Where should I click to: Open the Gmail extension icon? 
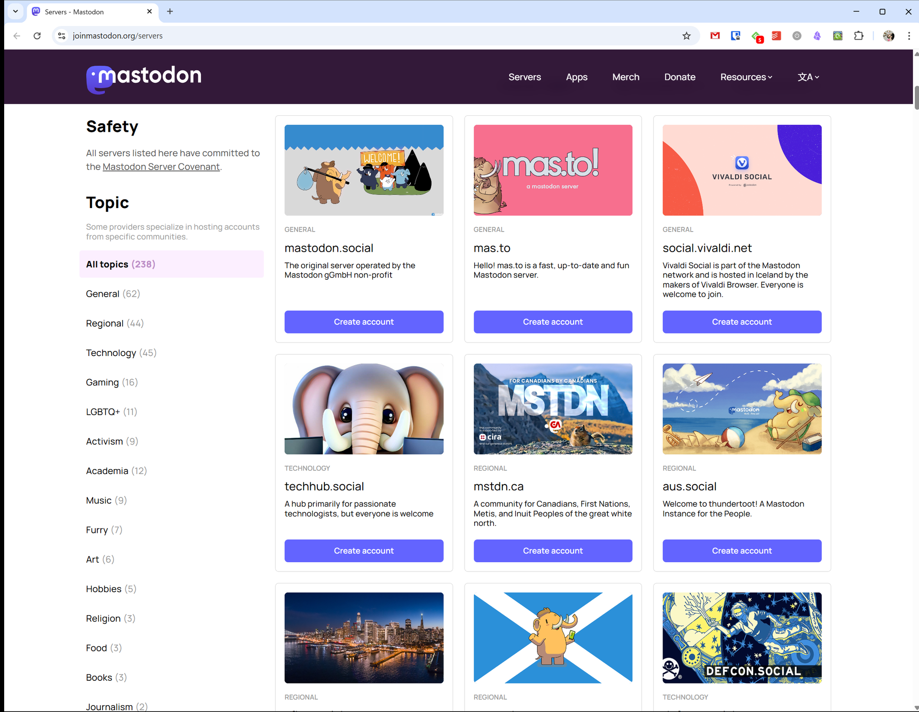point(715,36)
